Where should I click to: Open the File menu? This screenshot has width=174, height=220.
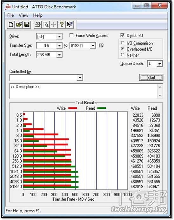coord(11,15)
